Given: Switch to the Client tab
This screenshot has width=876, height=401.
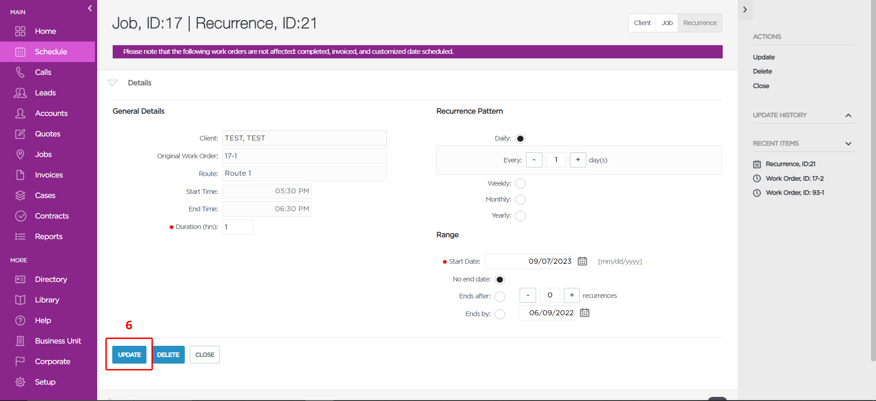Looking at the screenshot, I should pyautogui.click(x=642, y=23).
